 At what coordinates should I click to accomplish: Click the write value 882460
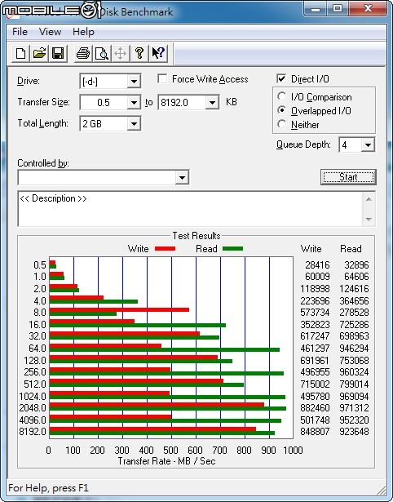coord(315,408)
